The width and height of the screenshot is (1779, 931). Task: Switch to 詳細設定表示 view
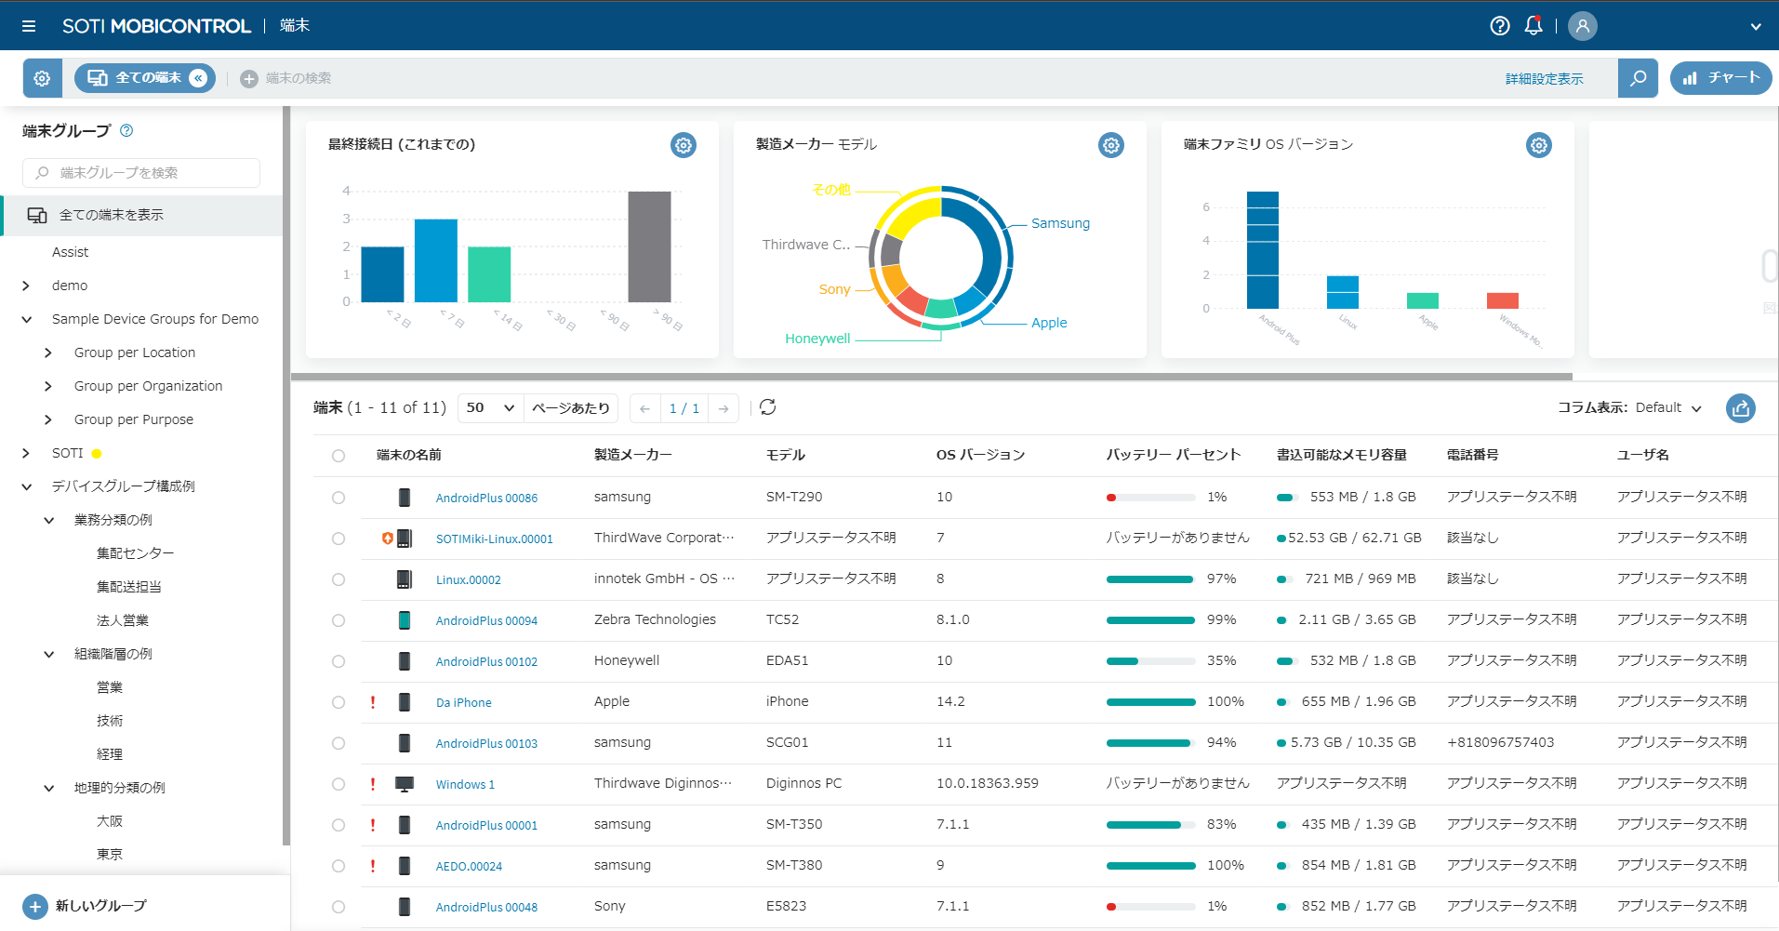(1544, 78)
